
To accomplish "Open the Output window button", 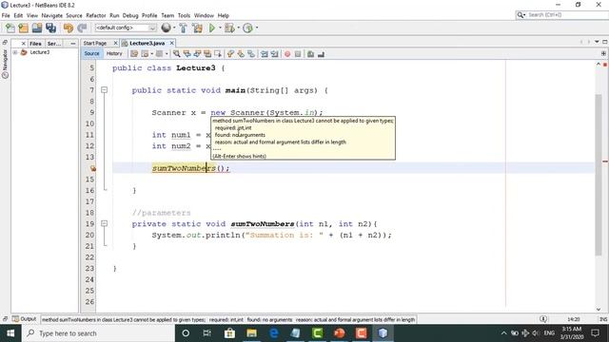I will pos(24,319).
